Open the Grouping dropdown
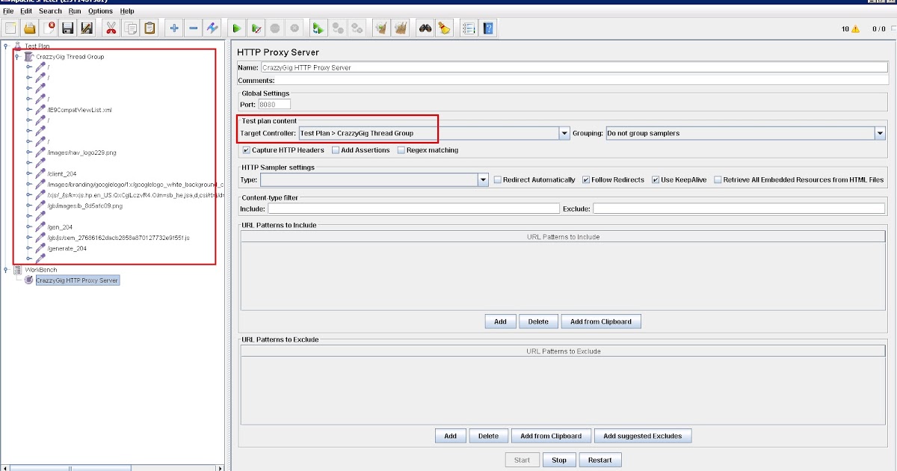 [x=881, y=132]
